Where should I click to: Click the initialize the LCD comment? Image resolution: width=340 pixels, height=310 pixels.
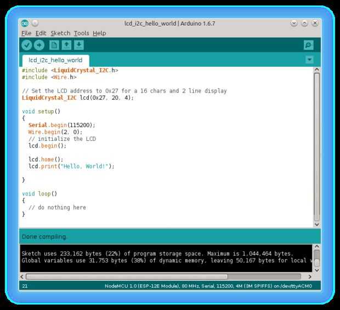[62, 139]
